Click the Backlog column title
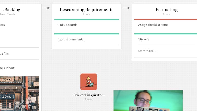 [10, 10]
